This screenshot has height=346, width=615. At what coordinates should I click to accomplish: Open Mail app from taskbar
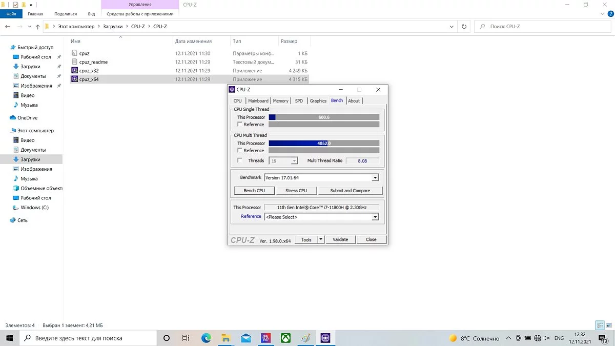click(x=246, y=338)
